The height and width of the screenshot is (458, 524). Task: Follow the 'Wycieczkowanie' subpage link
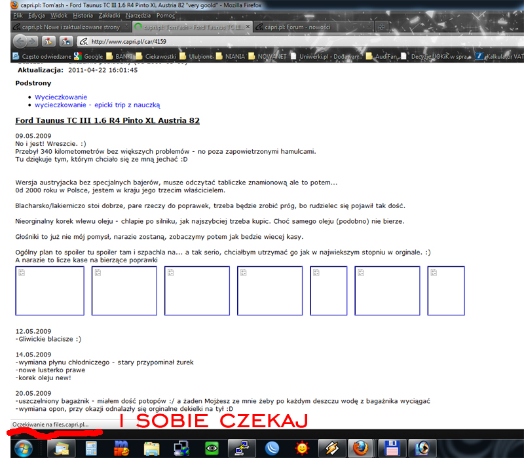point(61,97)
